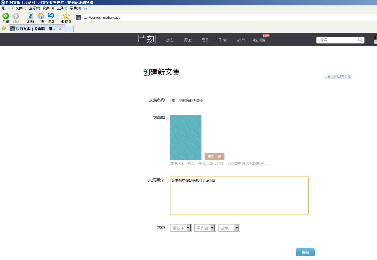Click the 片刻 site logo

click(x=147, y=39)
